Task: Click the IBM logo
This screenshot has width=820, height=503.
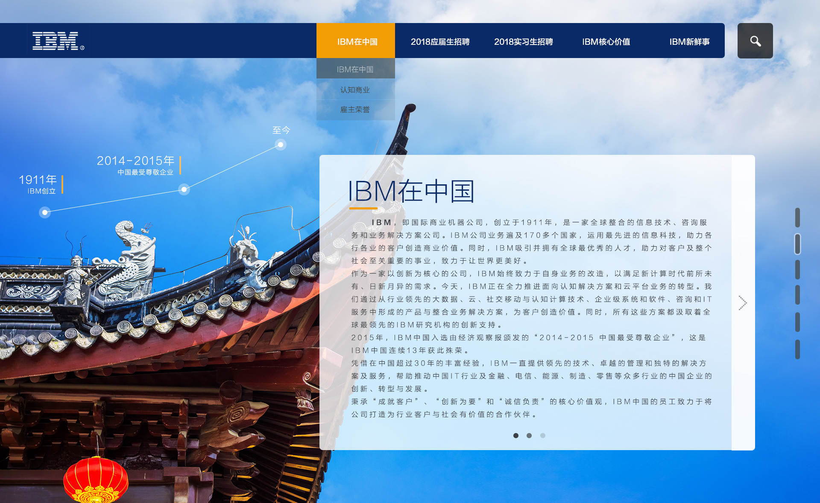Action: click(x=59, y=41)
